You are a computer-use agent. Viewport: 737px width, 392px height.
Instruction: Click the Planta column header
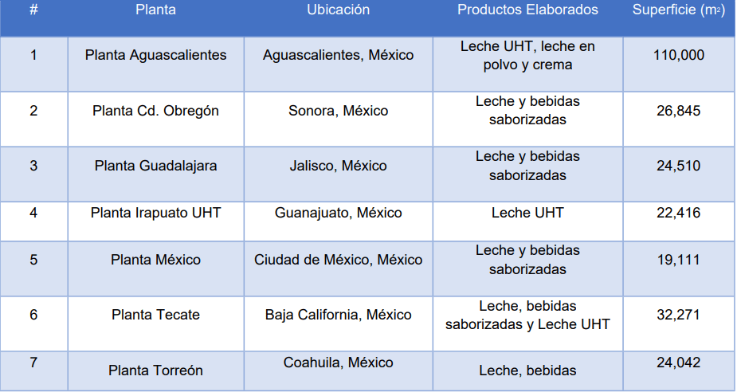(x=155, y=10)
